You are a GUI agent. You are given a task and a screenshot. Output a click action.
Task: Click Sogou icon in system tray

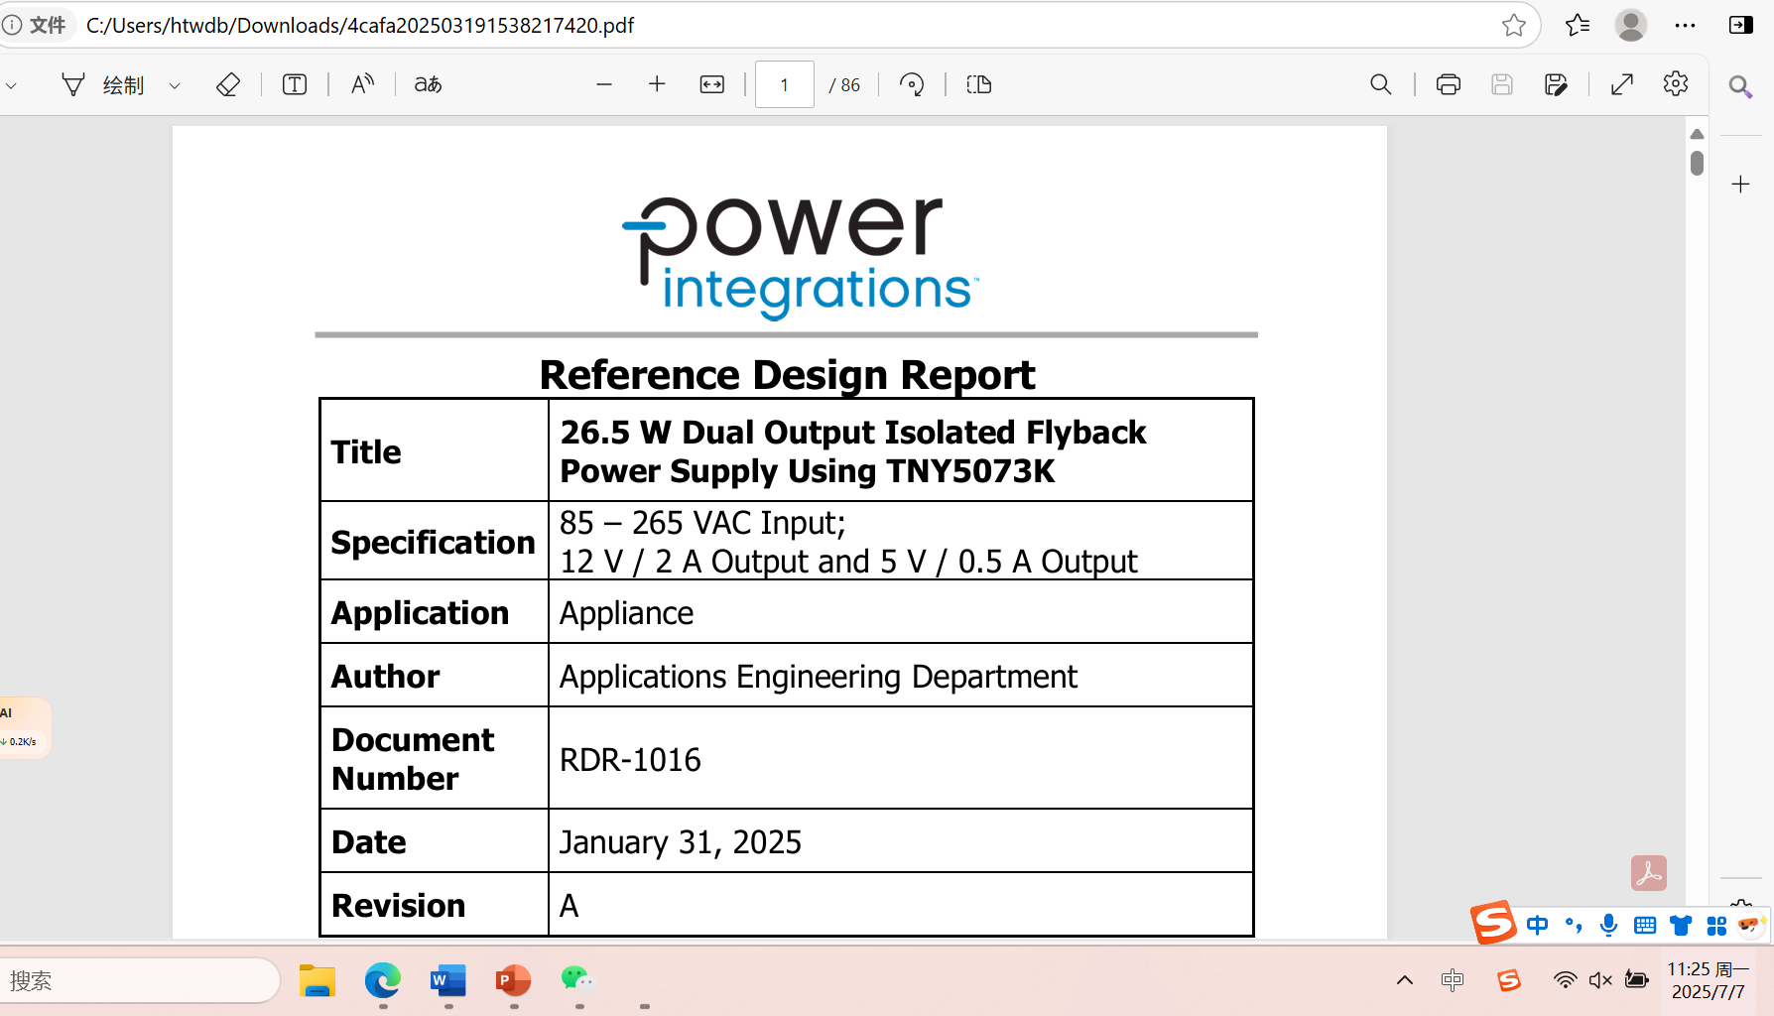tap(1509, 980)
